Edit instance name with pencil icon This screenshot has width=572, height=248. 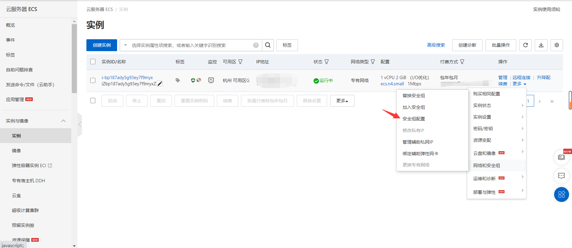[x=160, y=84]
